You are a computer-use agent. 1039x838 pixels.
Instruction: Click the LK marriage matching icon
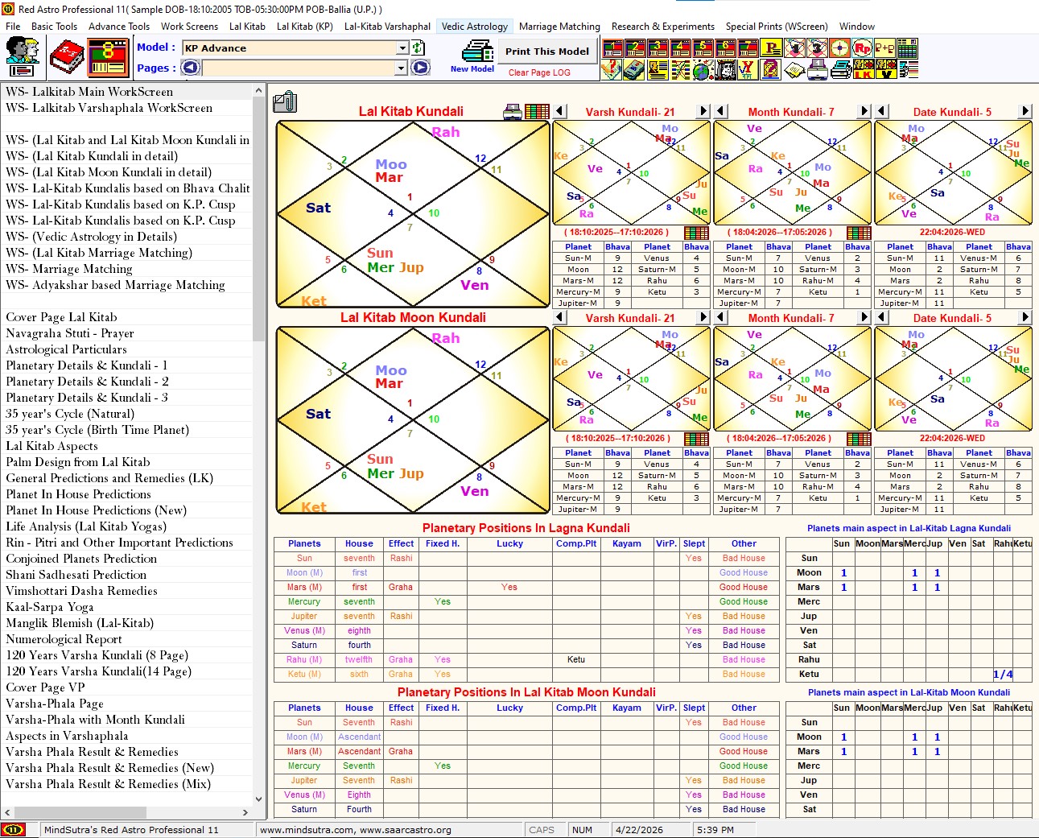pyautogui.click(x=863, y=70)
